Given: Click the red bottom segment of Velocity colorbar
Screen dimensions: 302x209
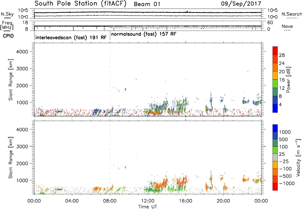Looking at the screenshot, I should click(275, 187).
